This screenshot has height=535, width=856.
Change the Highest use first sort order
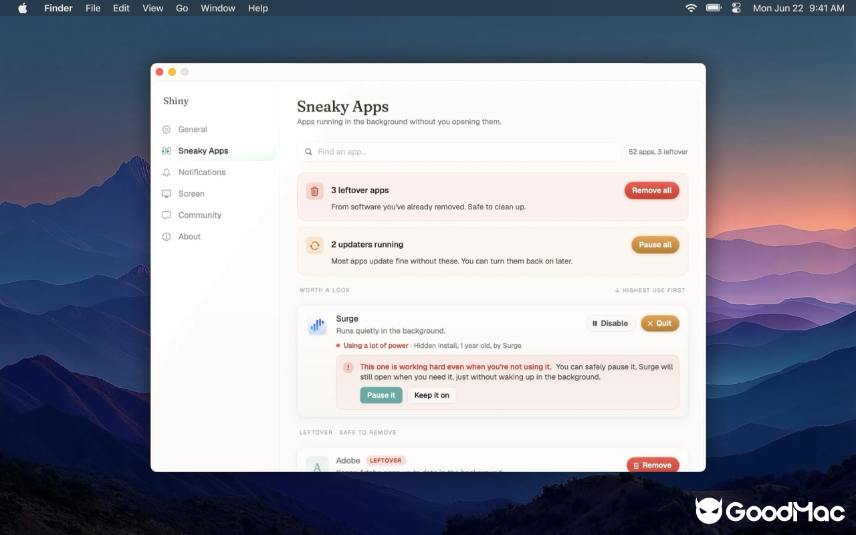(x=650, y=290)
